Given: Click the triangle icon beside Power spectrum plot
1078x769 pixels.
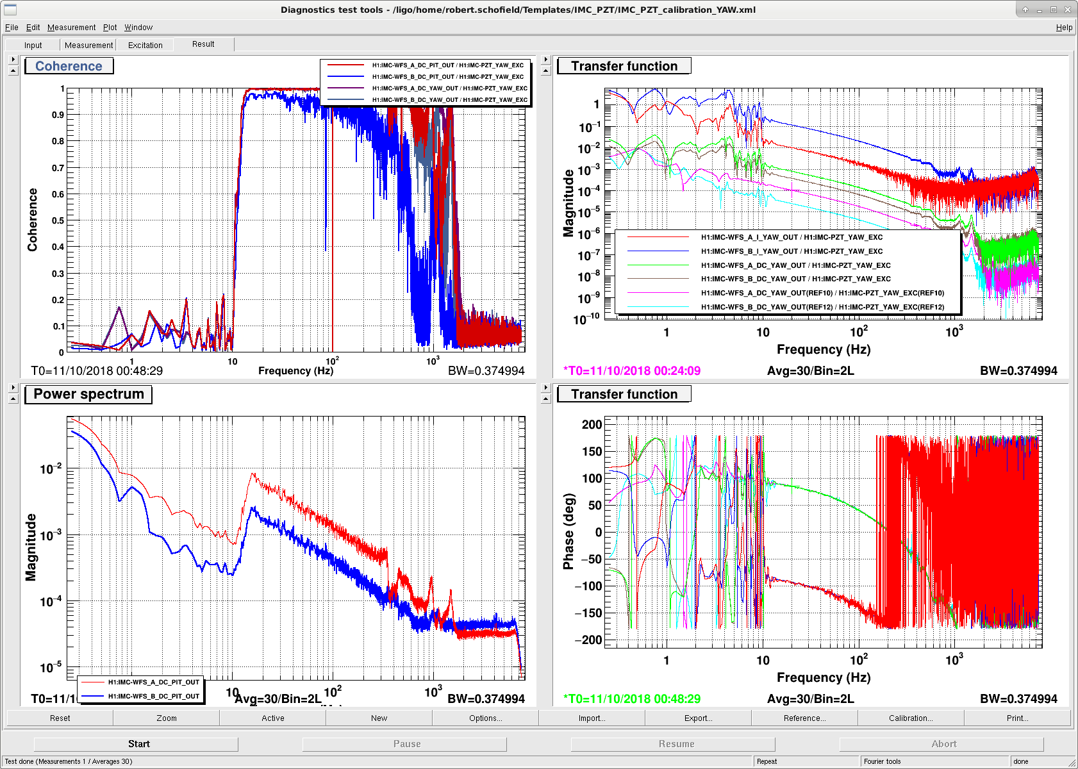Looking at the screenshot, I should (13, 399).
